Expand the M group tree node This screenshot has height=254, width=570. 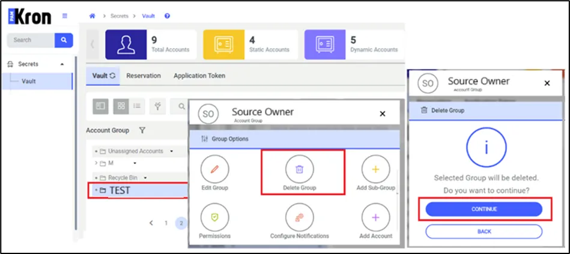pyautogui.click(x=96, y=163)
